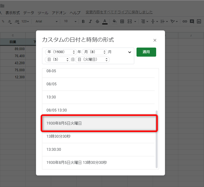Insert link icon in toolbar
This screenshot has height=187, width=204.
[185, 21]
